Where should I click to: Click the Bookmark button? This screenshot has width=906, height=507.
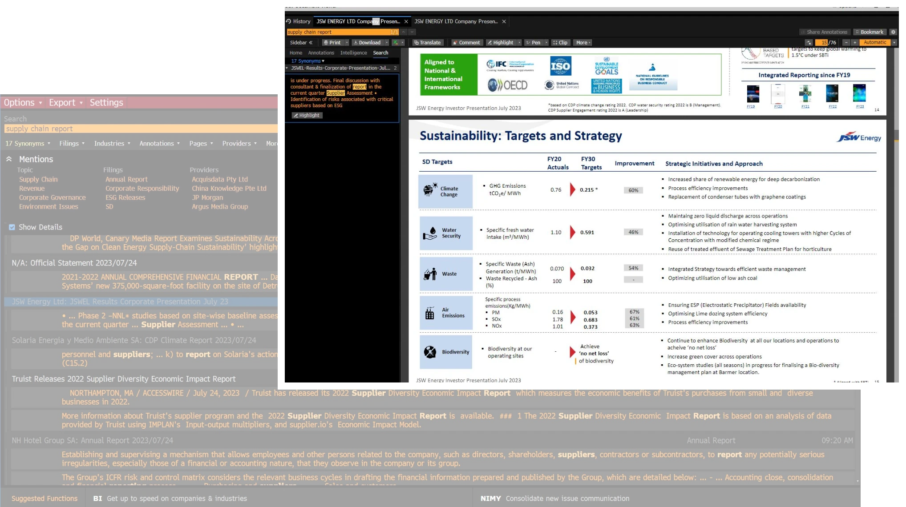click(x=870, y=32)
